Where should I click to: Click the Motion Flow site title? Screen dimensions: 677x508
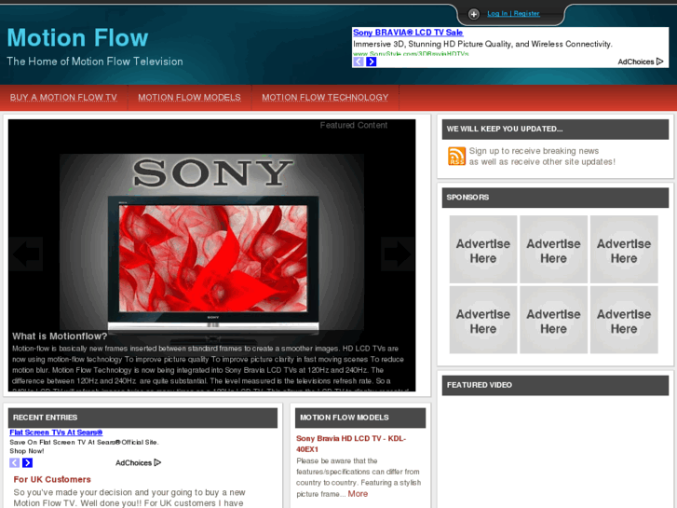77,37
